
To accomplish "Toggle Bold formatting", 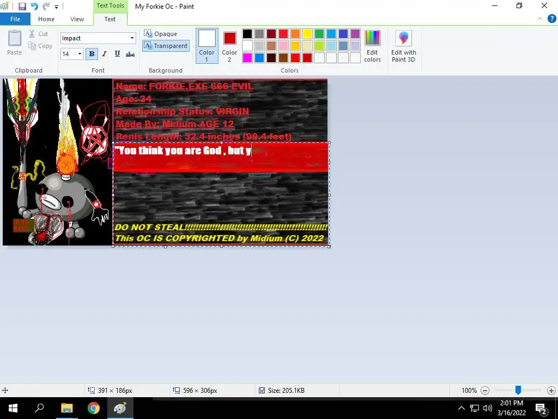I will point(92,54).
